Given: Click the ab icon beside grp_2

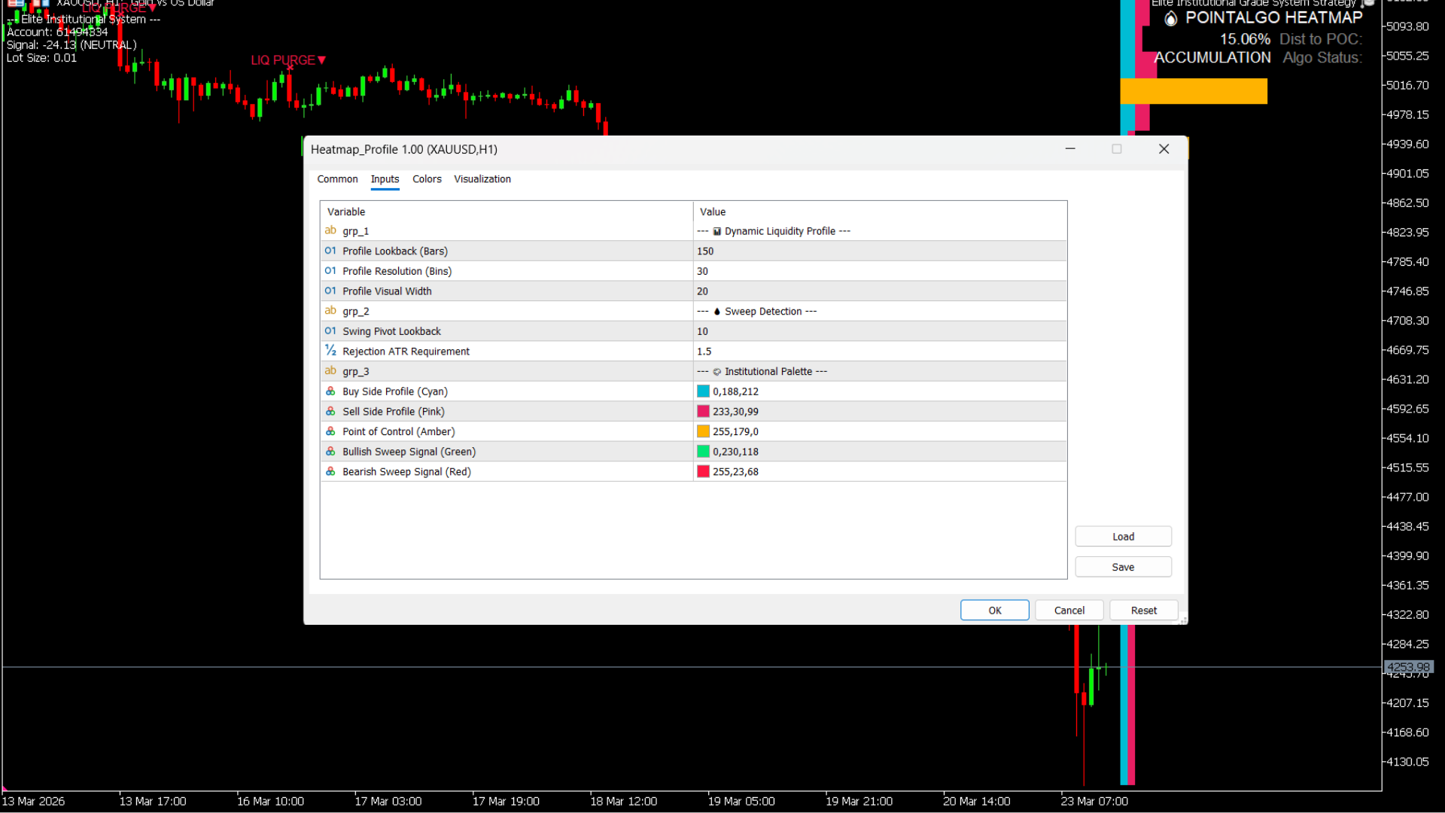Looking at the screenshot, I should tap(330, 311).
